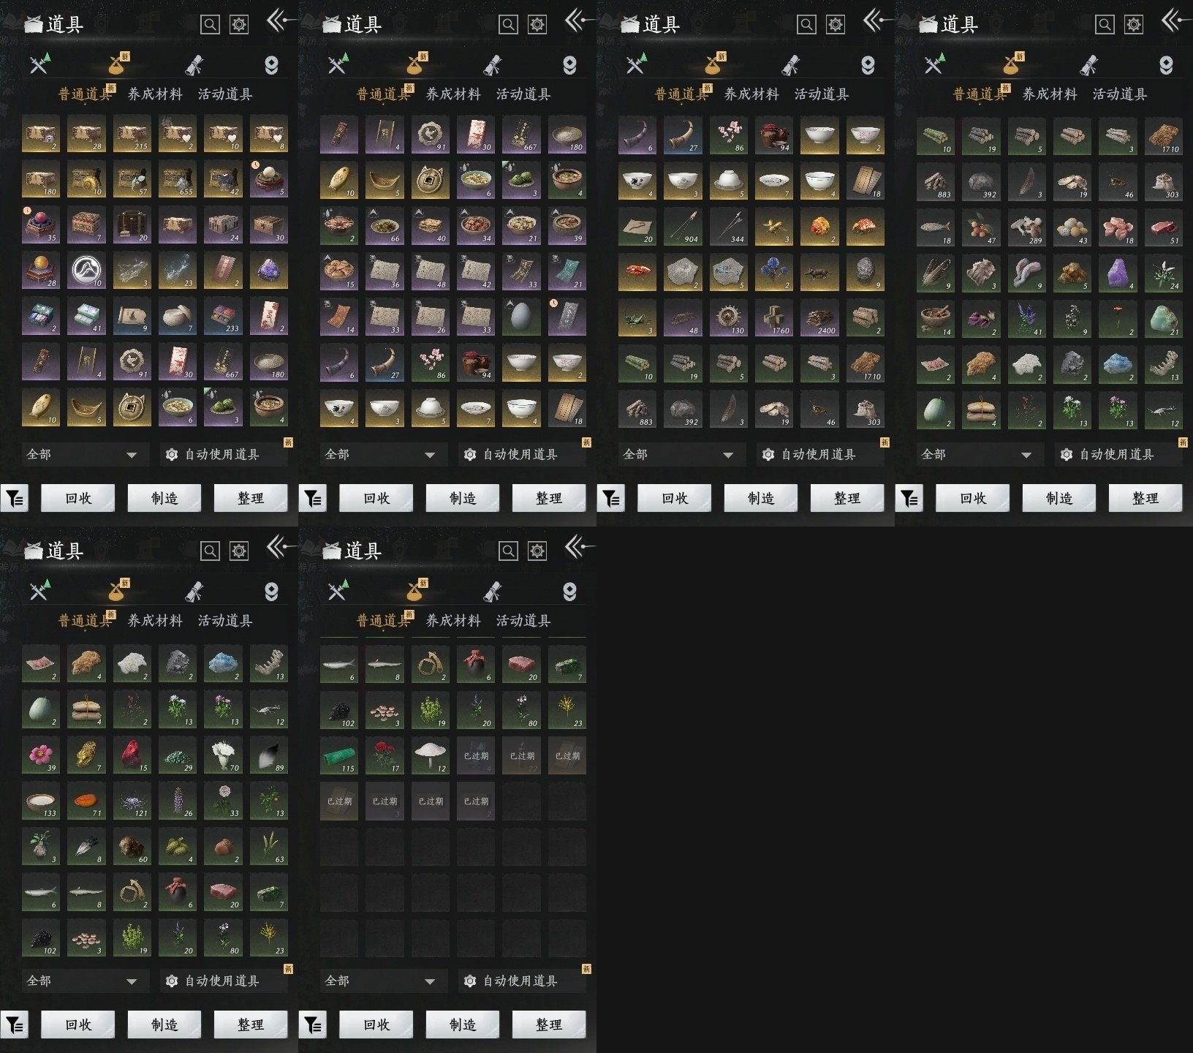Viewport: 1193px width, 1053px height.
Task: Switch to 养成材料 tab in the expired-items panel
Action: pos(453,620)
